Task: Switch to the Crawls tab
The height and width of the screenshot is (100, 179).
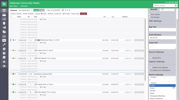Action: pyautogui.click(x=42, y=10)
